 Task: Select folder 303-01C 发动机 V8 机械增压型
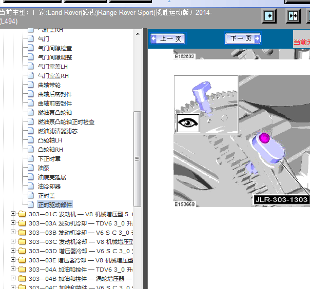(x=81, y=214)
